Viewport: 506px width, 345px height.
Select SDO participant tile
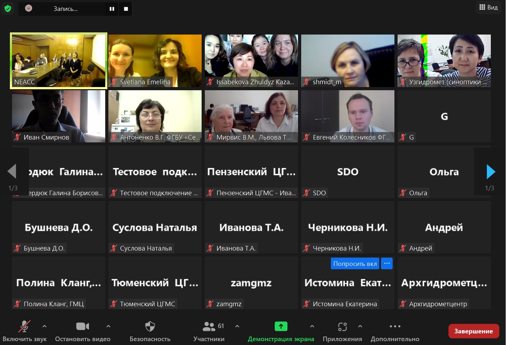[x=348, y=172]
